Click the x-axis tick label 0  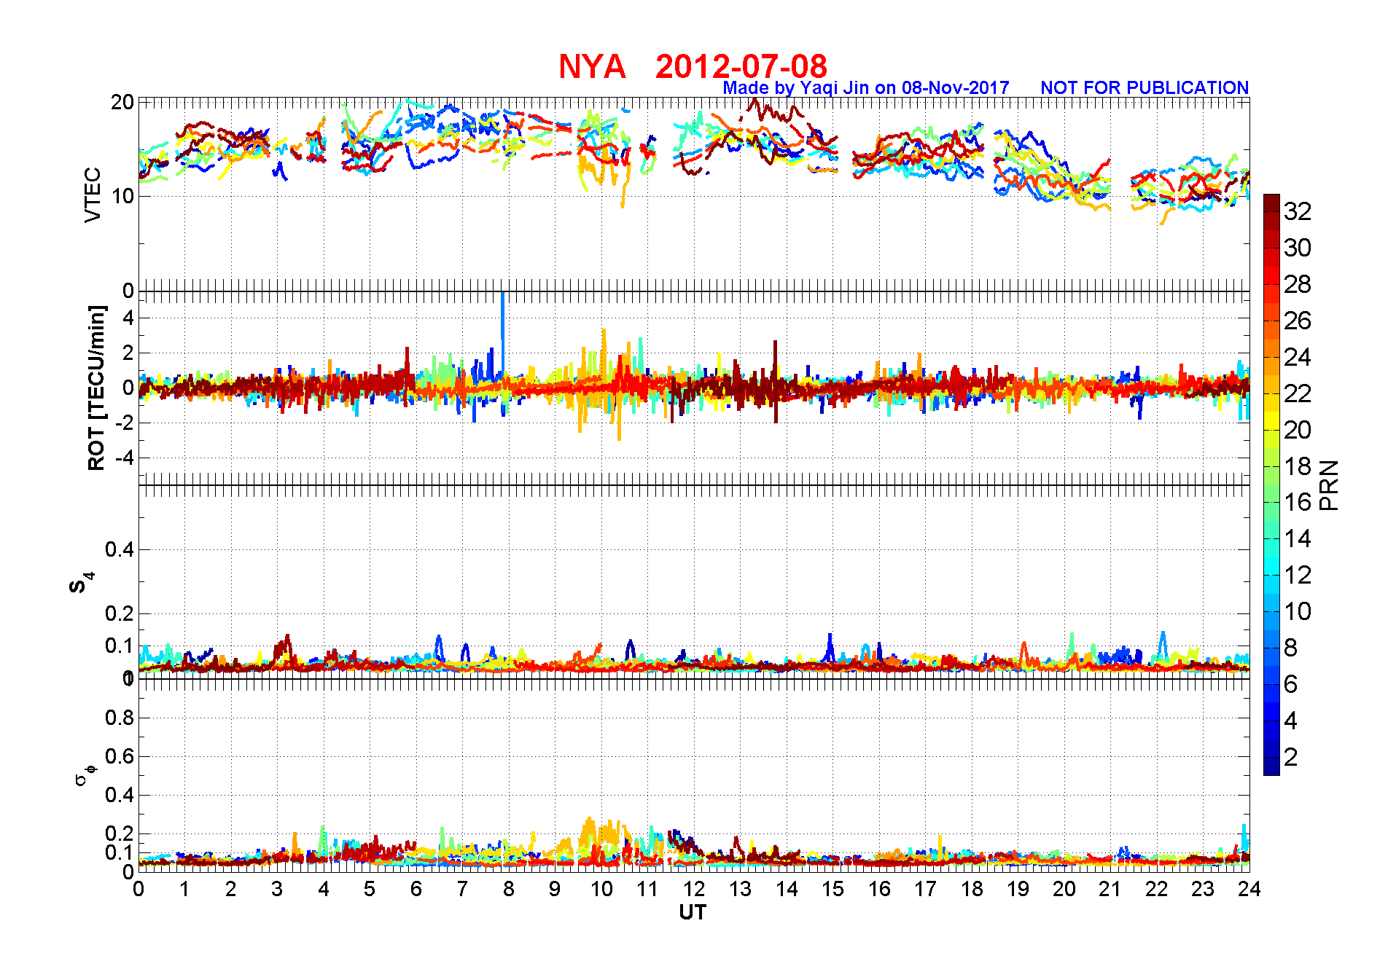139,889
